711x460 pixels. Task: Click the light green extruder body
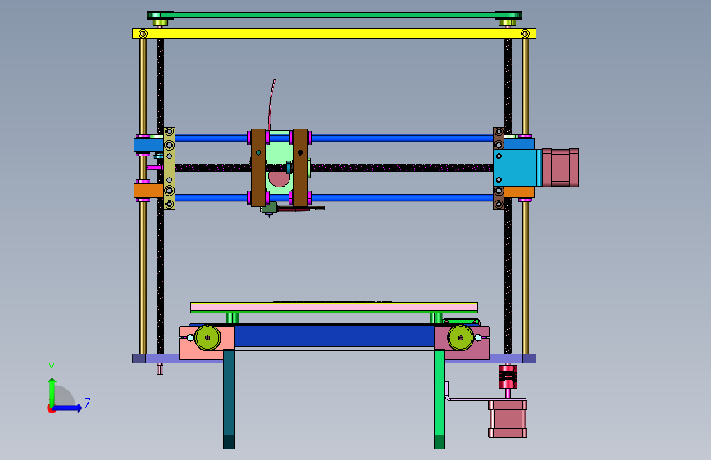coord(279,154)
